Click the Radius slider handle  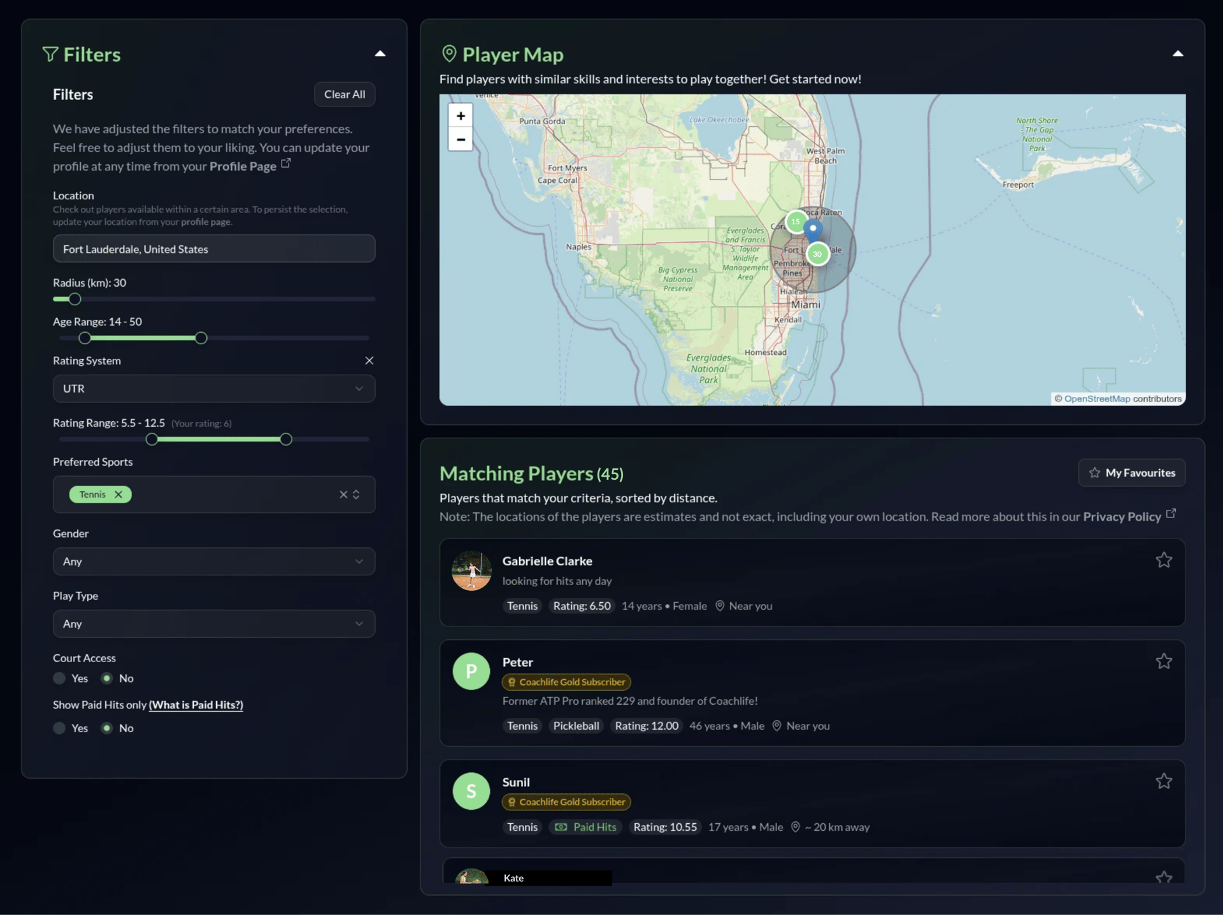pyautogui.click(x=75, y=299)
